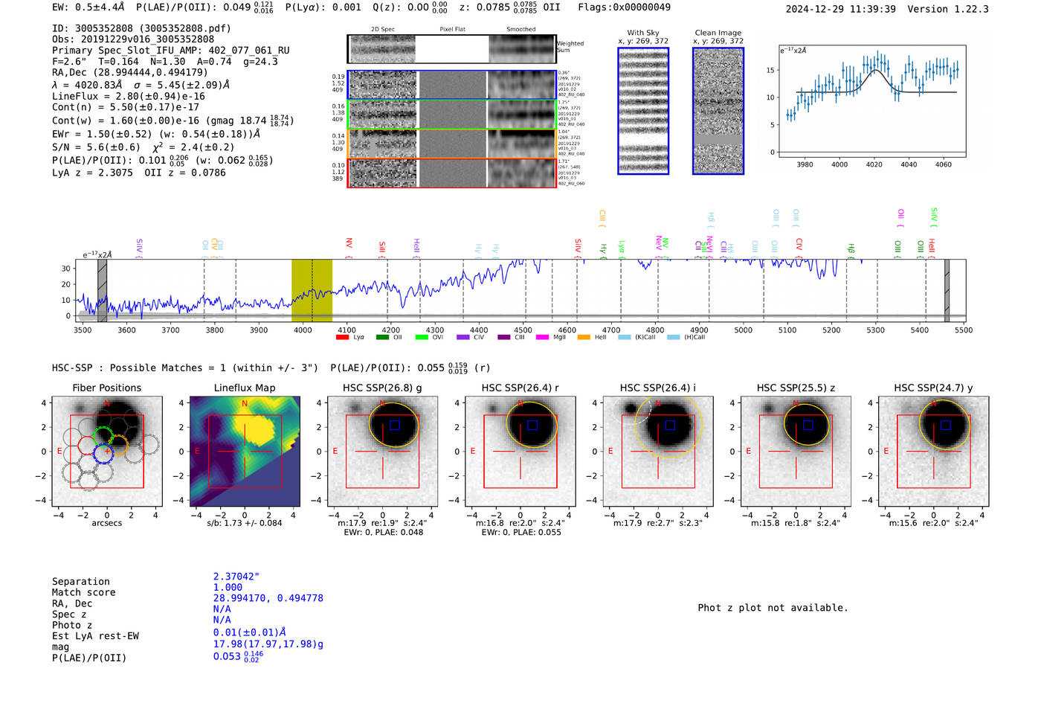Click the LyA z = 2.3075 value
1041x709 pixels.
pos(92,173)
